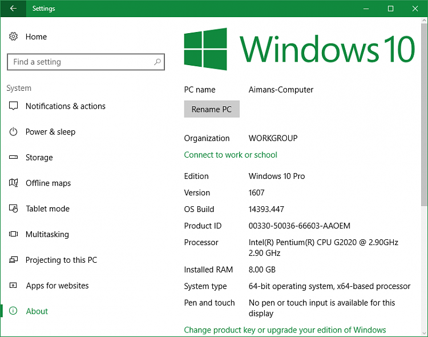Click the Tablet mode touch icon
428x337 pixels.
pos(13,208)
